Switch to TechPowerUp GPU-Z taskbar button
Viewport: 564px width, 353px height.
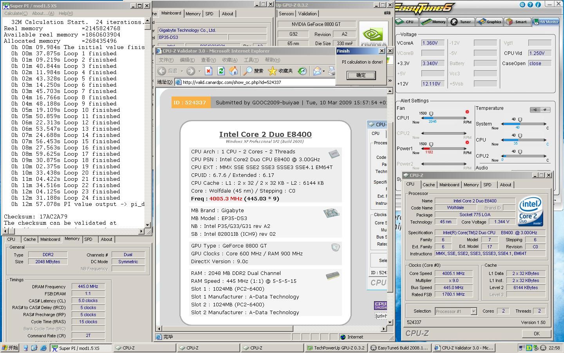[336, 348]
